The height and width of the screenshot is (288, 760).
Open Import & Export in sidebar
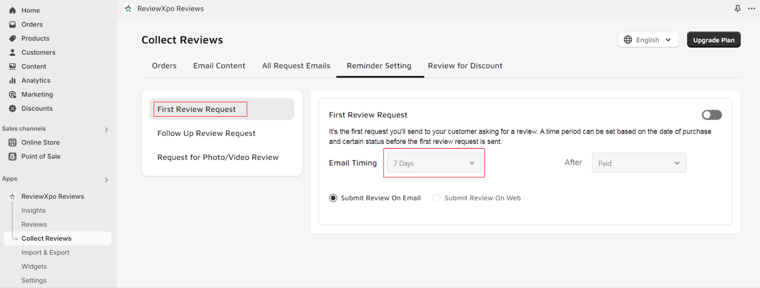click(45, 252)
